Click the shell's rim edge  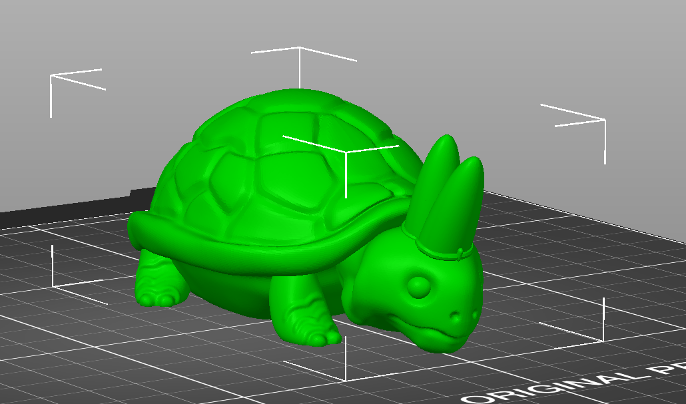(x=200, y=230)
